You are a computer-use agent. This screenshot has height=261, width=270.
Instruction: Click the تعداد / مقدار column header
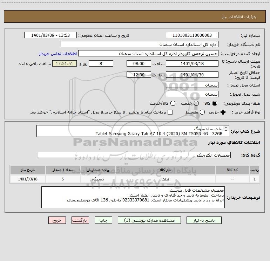[63, 170]
